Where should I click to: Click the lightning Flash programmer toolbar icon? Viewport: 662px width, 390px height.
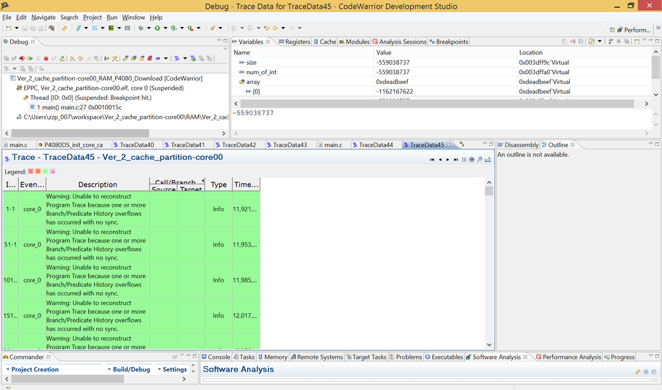click(78, 28)
